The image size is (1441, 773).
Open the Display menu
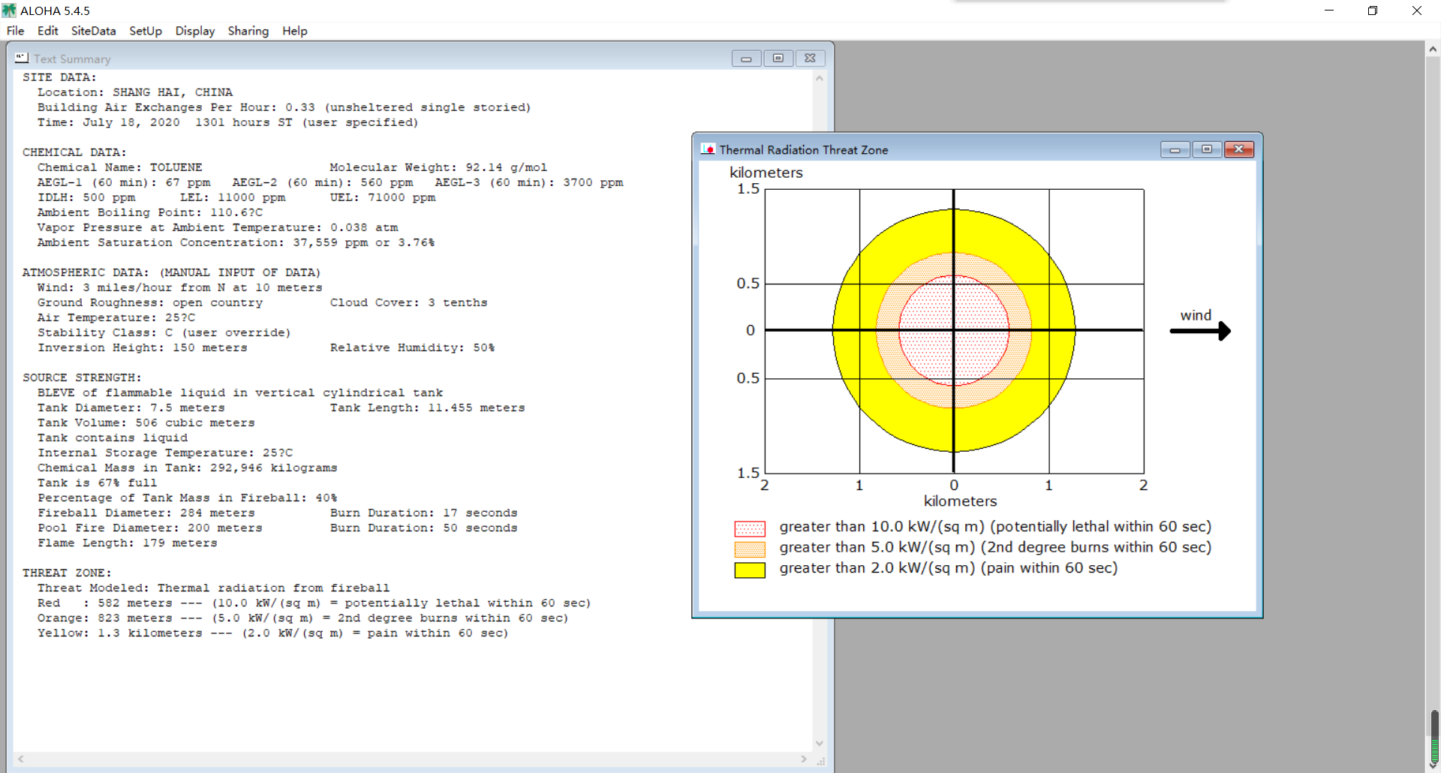[195, 31]
